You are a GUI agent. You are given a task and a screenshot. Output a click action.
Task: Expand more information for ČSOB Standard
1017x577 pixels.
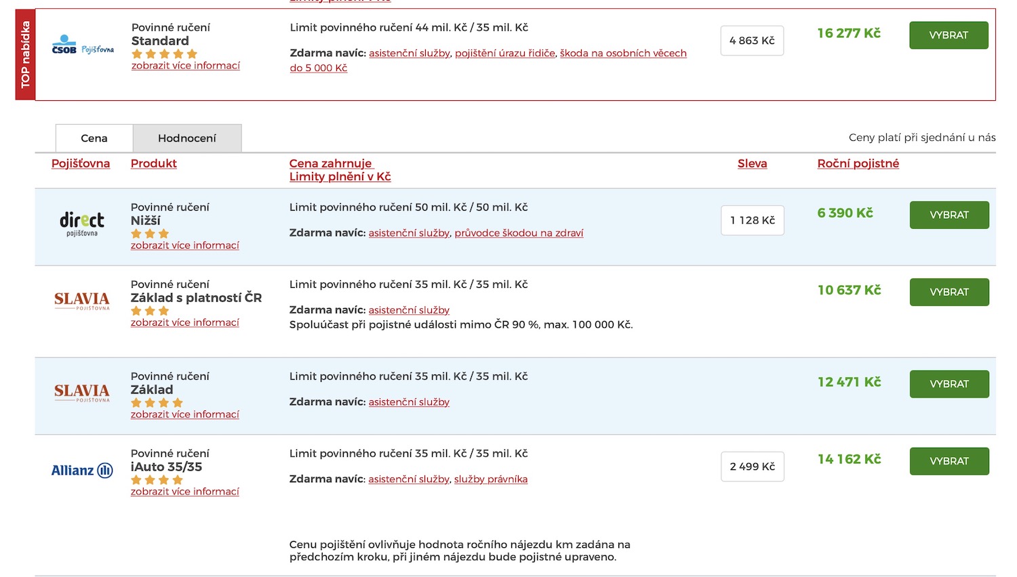click(x=186, y=66)
